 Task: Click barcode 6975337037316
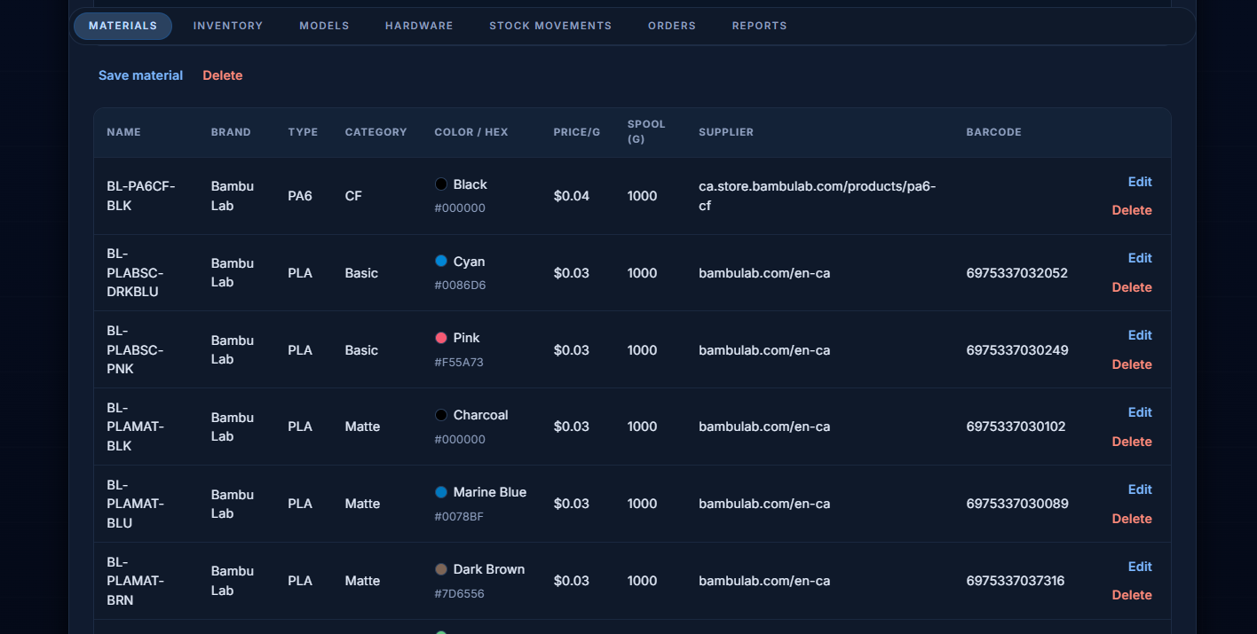tap(1016, 581)
